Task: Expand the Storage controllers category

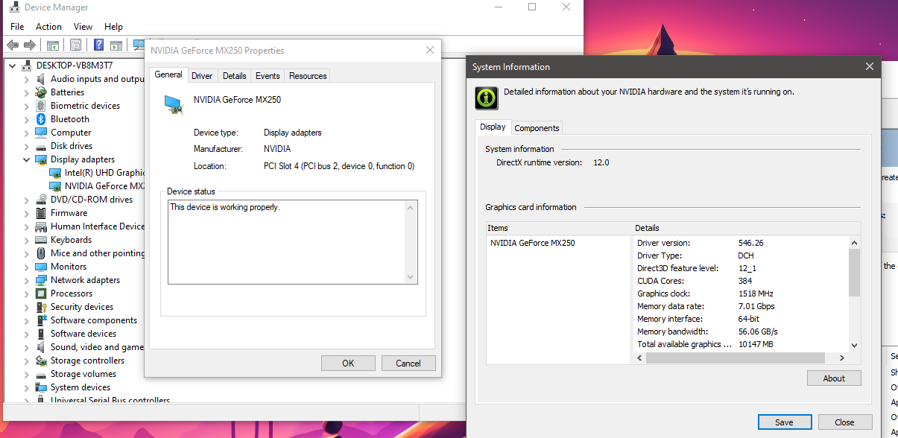Action: point(27,361)
